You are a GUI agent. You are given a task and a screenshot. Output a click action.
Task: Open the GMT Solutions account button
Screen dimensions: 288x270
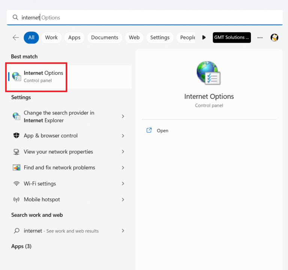[x=232, y=37]
